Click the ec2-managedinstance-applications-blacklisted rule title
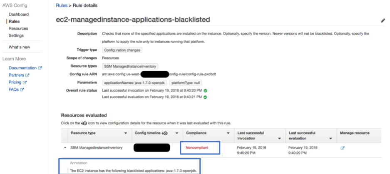390x174 pixels. (x=133, y=20)
